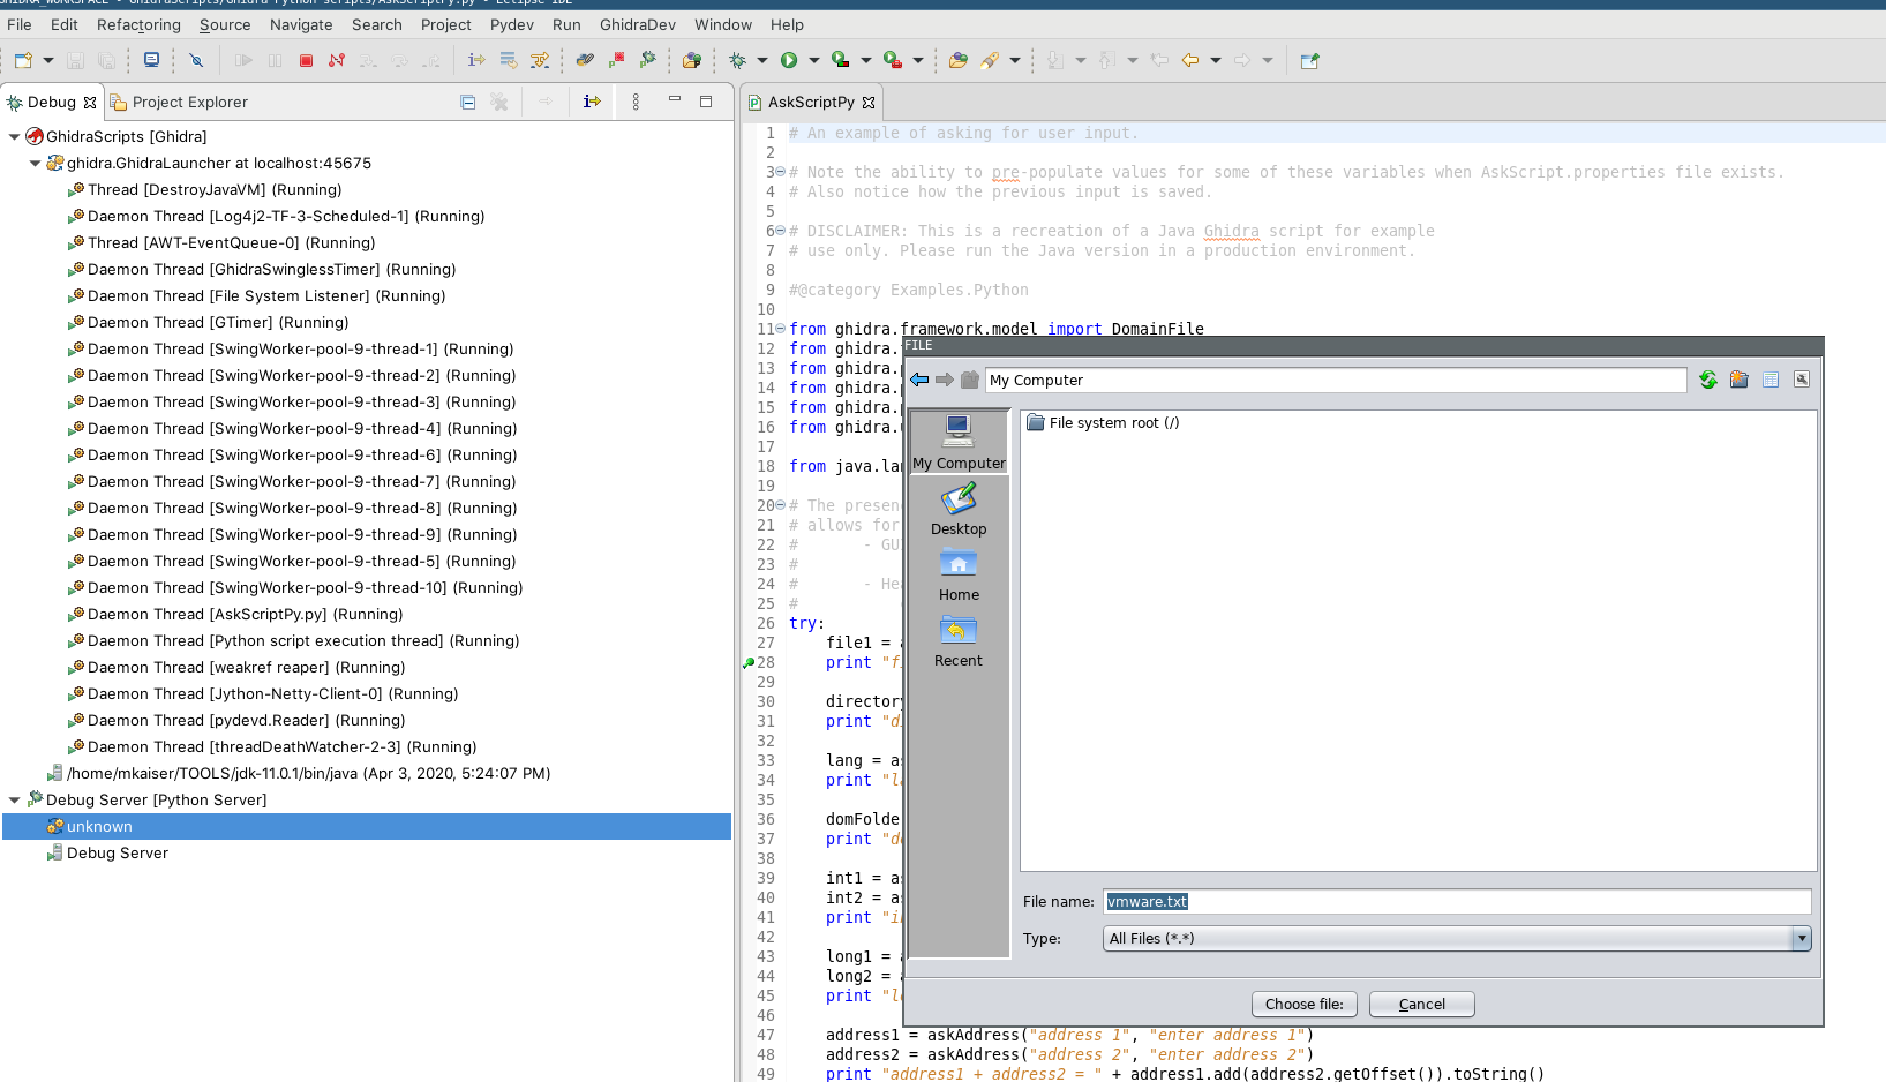Resume the paused script execution
Viewport: 1886px width, 1082px height.
coord(244,60)
